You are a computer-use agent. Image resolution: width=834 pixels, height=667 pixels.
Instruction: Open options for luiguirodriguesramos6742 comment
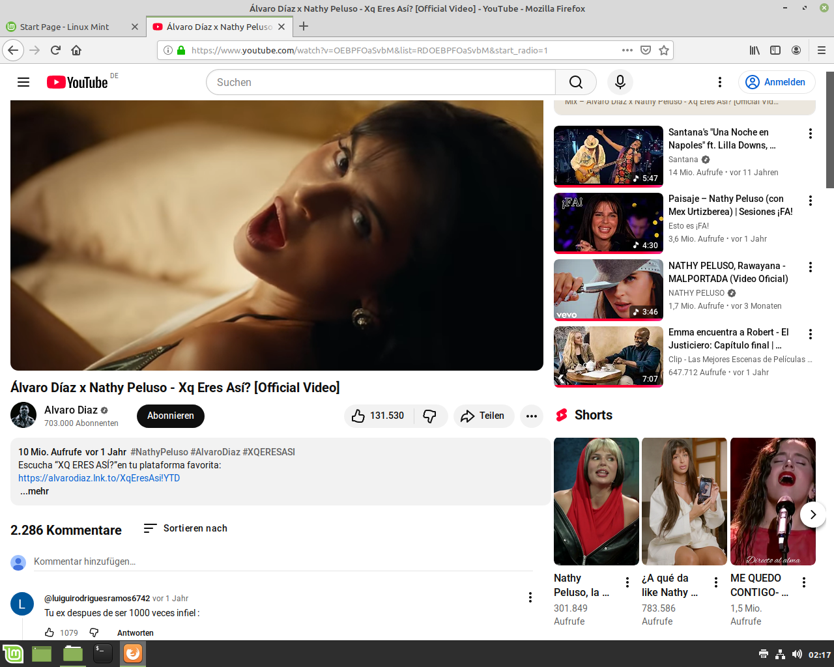[530, 597]
